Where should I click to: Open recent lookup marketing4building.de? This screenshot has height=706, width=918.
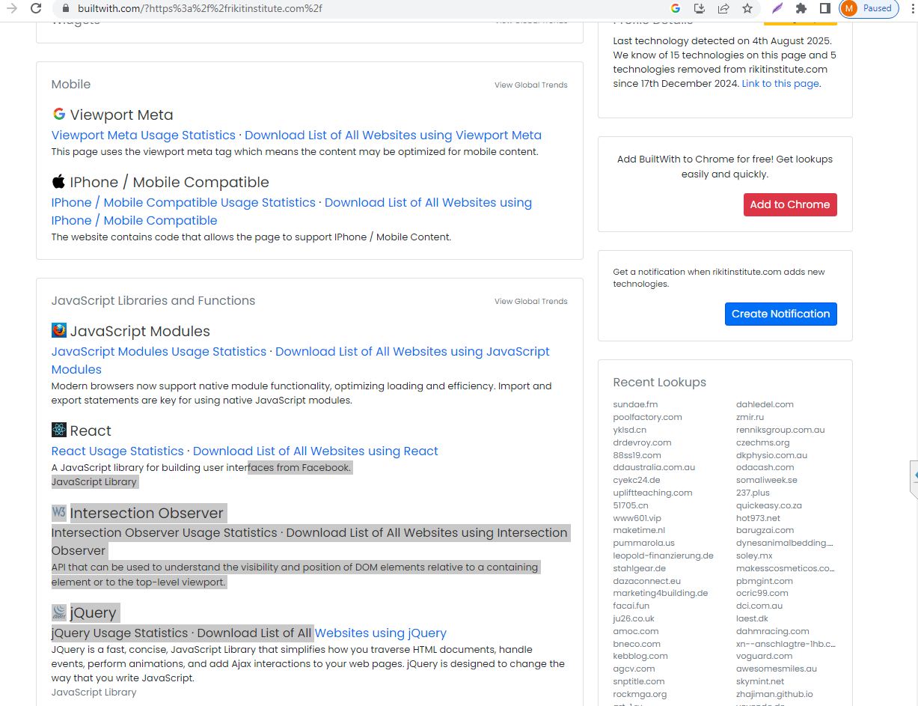click(660, 593)
